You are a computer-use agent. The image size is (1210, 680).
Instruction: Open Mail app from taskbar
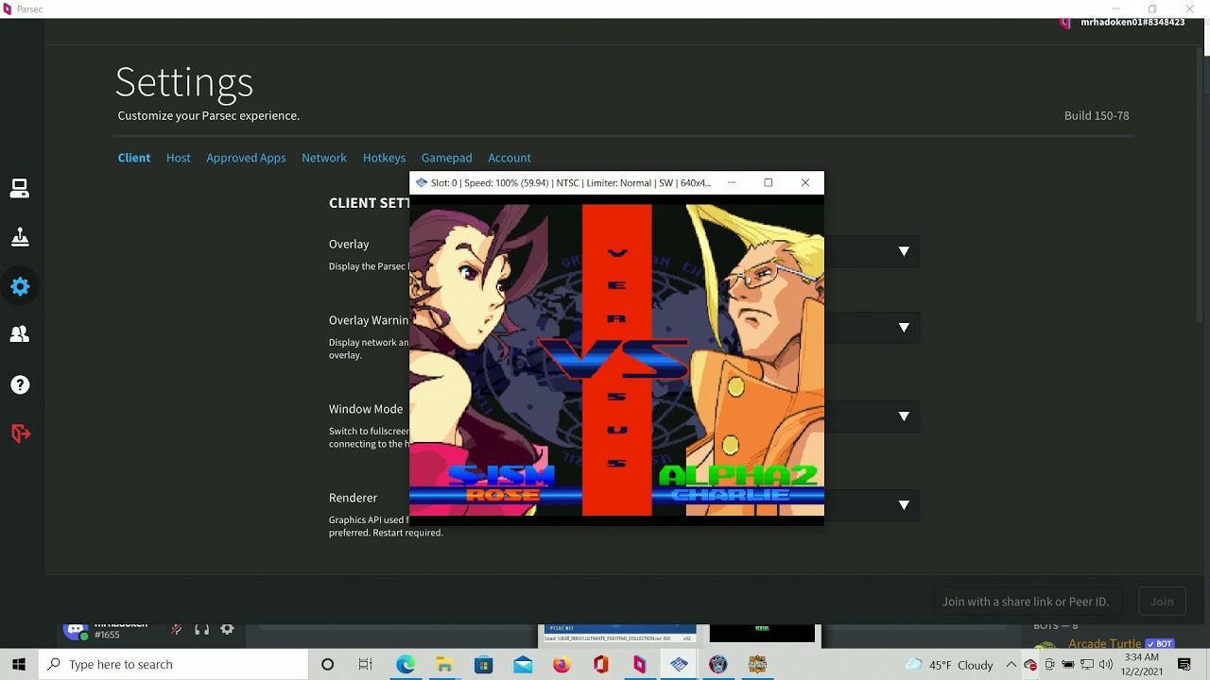point(523,664)
